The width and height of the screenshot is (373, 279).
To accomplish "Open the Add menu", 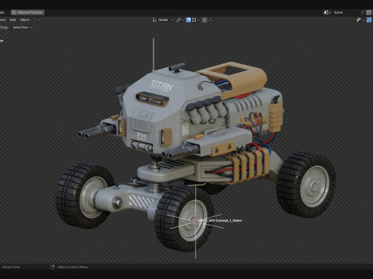I will click(x=12, y=20).
